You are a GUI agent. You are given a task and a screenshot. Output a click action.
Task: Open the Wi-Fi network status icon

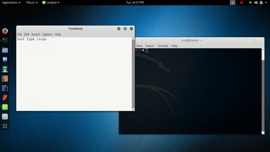[250, 3]
